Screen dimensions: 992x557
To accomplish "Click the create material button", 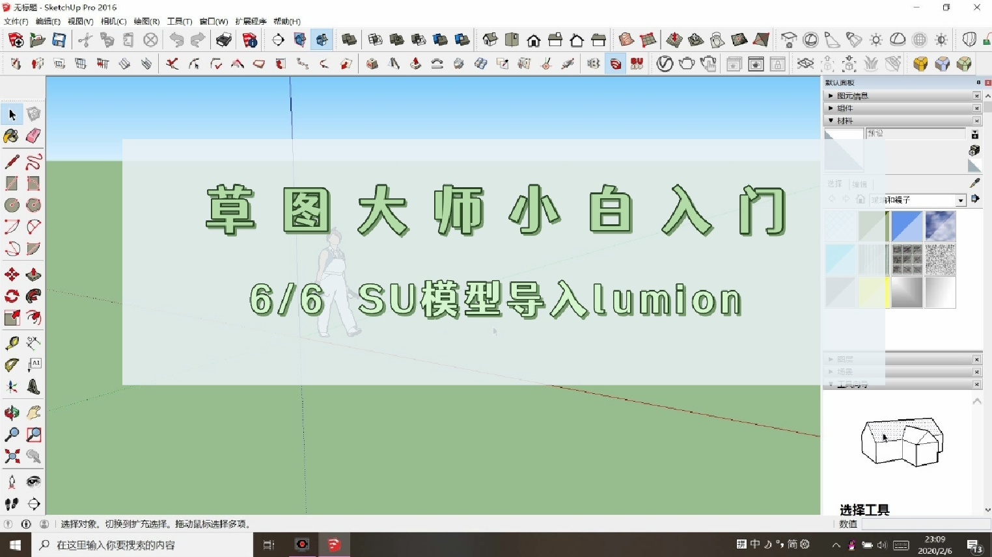I will pos(974,150).
